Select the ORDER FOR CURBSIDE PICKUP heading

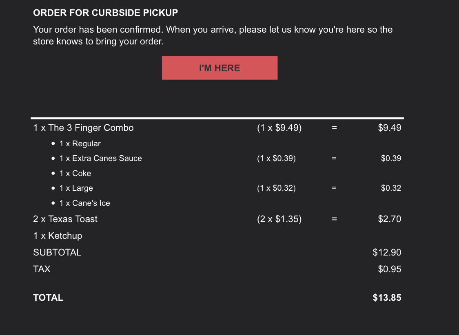coord(106,13)
